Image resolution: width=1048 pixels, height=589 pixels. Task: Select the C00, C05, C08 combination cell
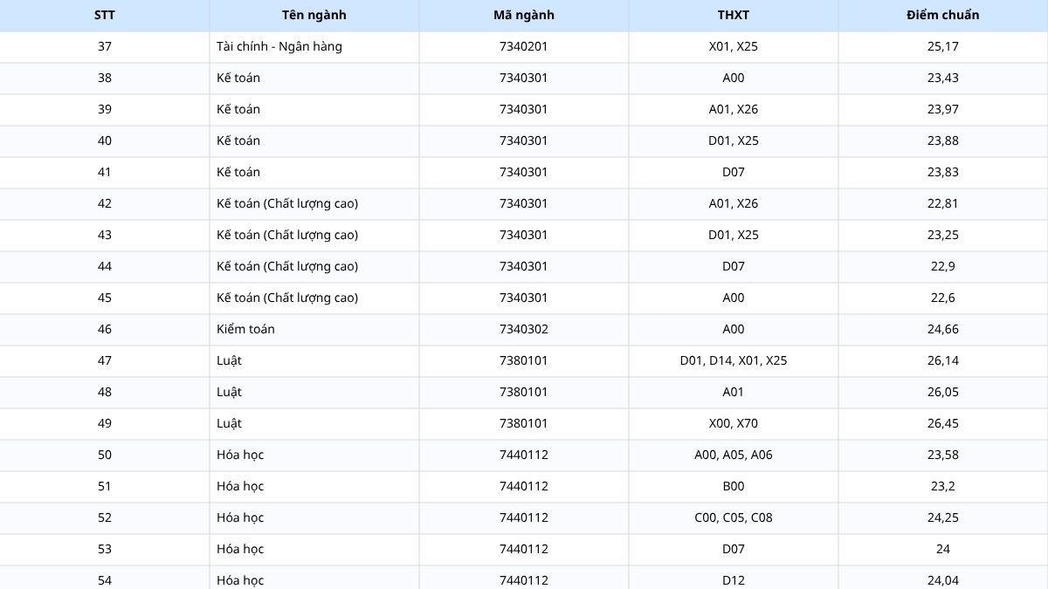[734, 517]
